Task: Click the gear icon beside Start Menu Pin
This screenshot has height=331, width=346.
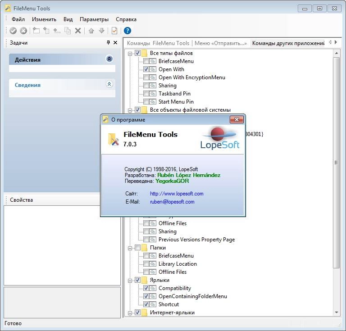Action: tap(152, 102)
